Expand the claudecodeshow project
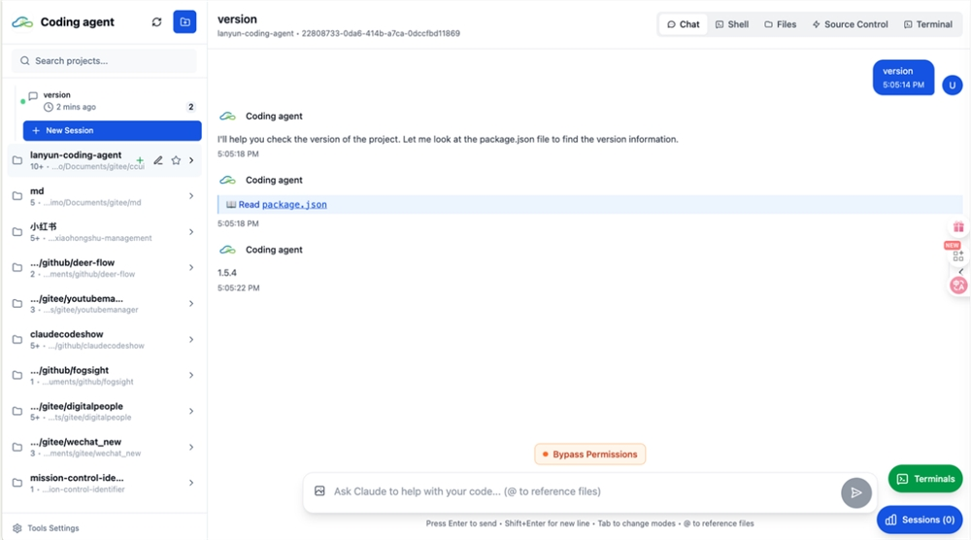This screenshot has width=971, height=540. click(191, 339)
